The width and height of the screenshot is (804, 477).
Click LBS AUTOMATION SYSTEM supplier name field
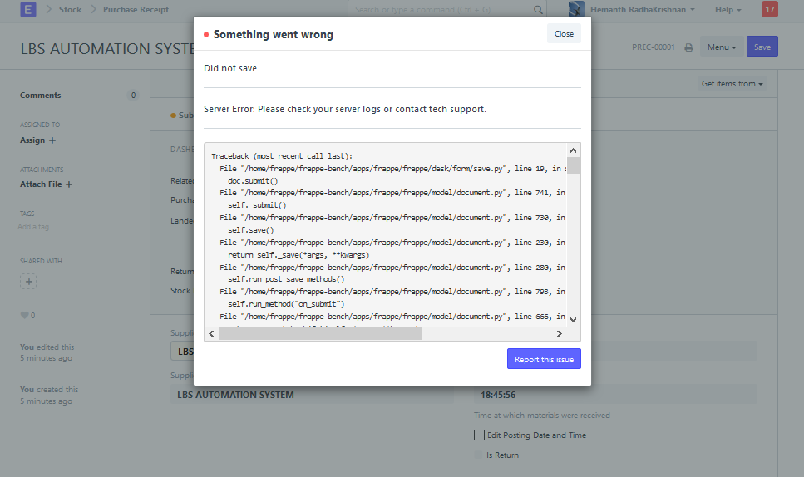tap(312, 395)
